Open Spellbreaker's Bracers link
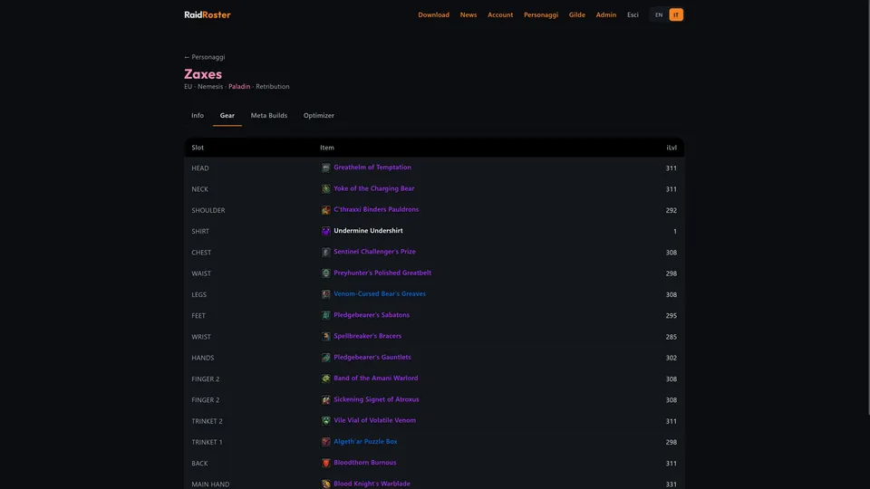The height and width of the screenshot is (489, 870). pos(367,336)
